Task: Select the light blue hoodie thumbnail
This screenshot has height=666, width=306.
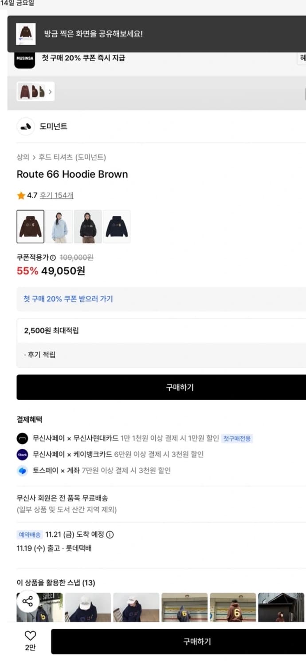Action: tap(60, 226)
